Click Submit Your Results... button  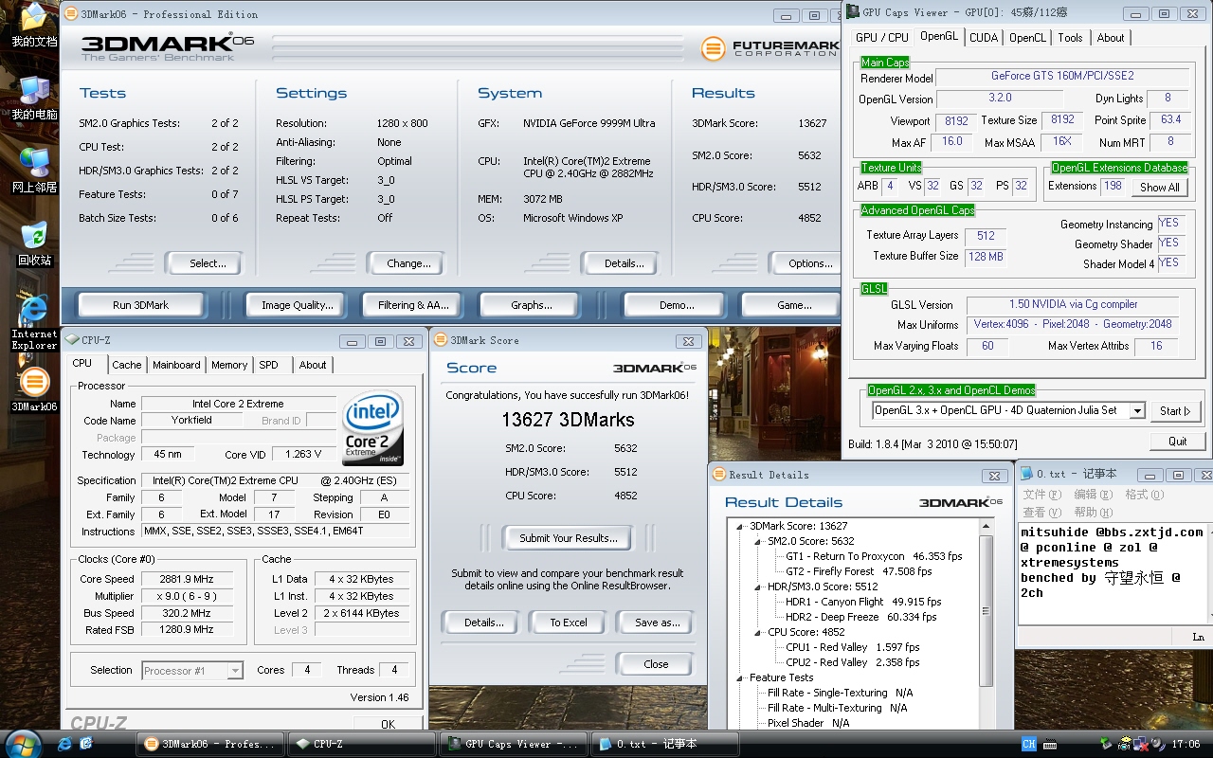point(568,538)
